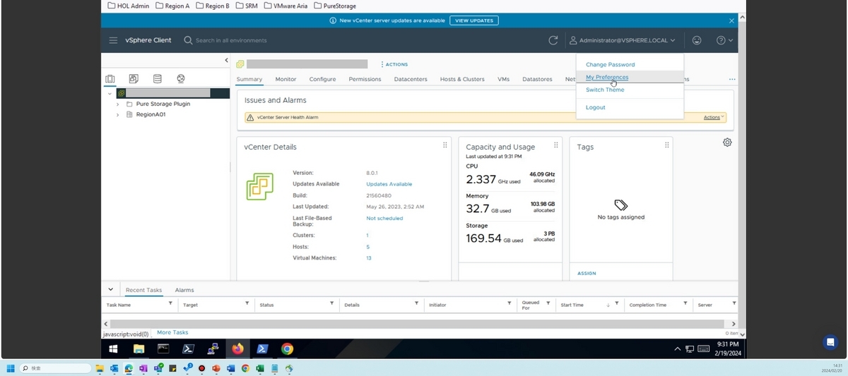Click the Chrome icon in inner taskbar
The width and height of the screenshot is (848, 376).
(287, 348)
